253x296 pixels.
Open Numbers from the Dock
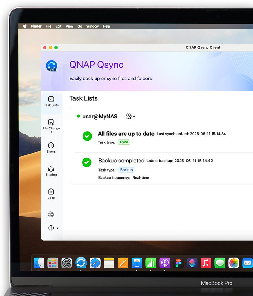(151, 263)
